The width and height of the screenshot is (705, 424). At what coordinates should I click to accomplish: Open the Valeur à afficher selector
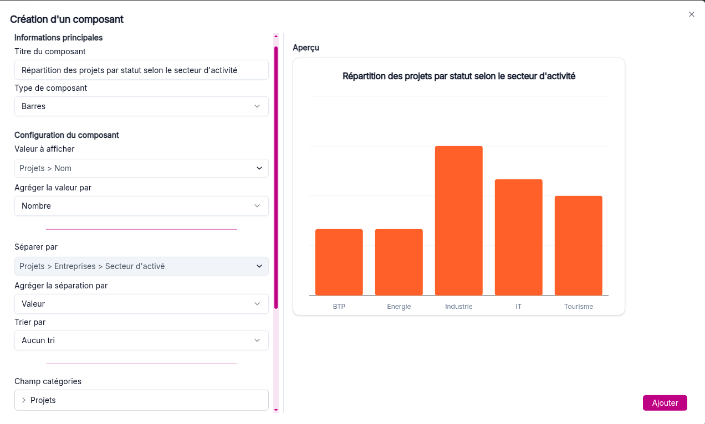coord(141,168)
